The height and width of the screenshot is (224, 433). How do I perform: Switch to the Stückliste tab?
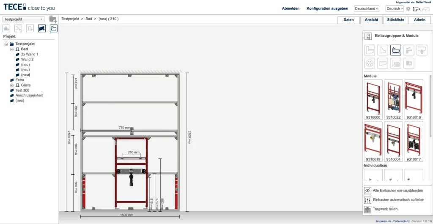tap(395, 19)
